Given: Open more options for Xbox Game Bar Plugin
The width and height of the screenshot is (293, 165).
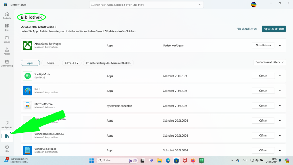Looking at the screenshot, I should (x=281, y=46).
